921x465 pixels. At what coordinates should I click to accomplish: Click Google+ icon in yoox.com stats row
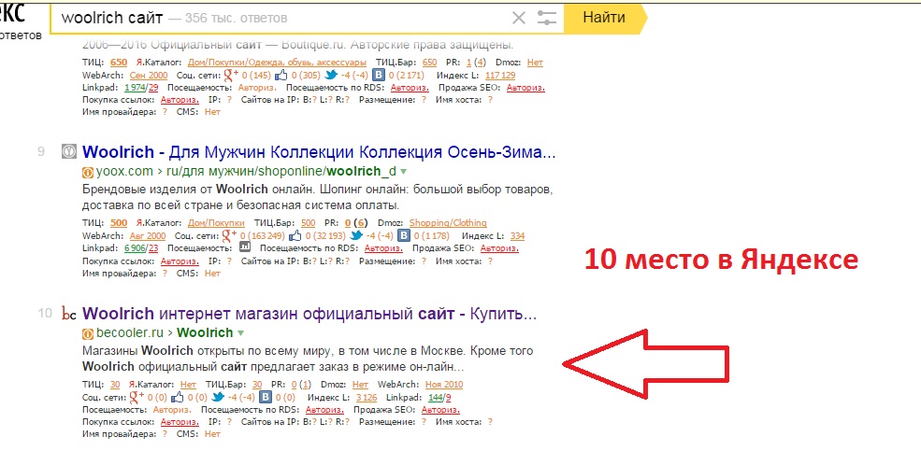[229, 235]
